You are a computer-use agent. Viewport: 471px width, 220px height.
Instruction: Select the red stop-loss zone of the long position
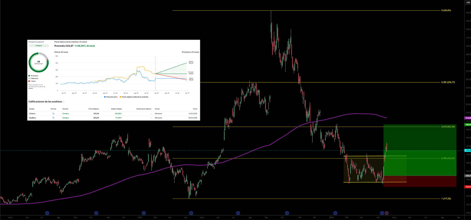pyautogui.click(x=420, y=181)
